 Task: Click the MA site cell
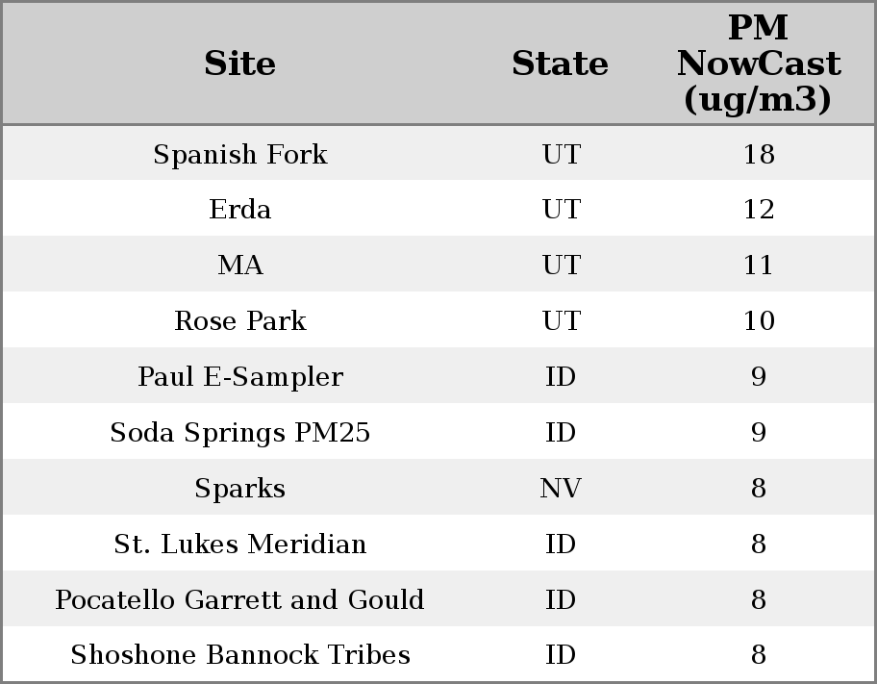(x=240, y=265)
